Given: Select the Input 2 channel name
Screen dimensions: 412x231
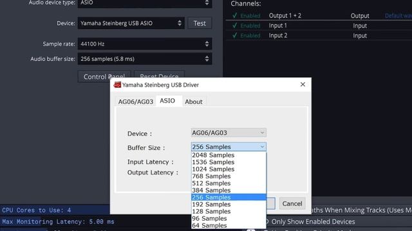Looking at the screenshot, I should 277,36.
